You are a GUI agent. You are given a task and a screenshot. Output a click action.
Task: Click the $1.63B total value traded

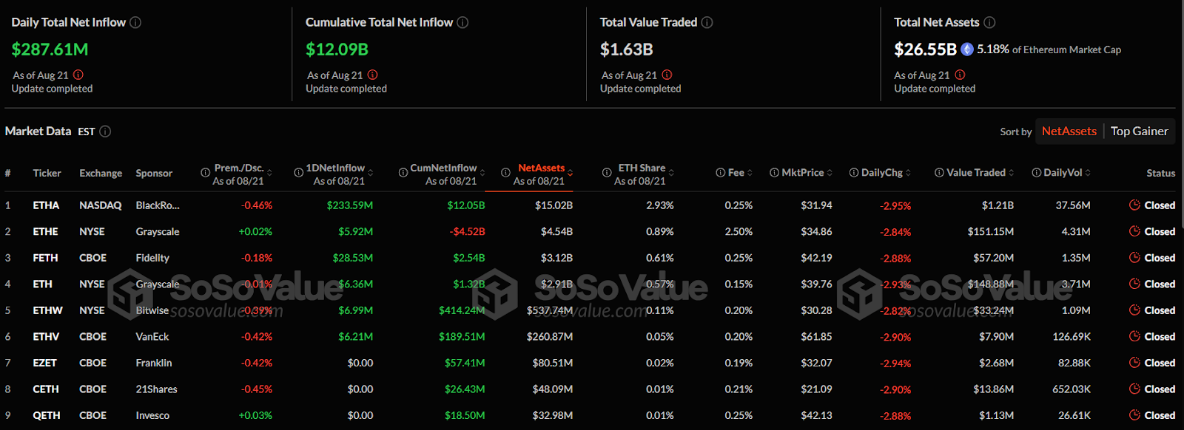pyautogui.click(x=626, y=50)
